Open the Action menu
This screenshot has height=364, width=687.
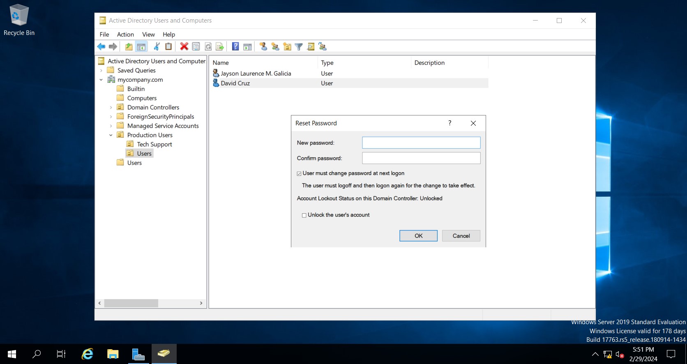pyautogui.click(x=125, y=35)
